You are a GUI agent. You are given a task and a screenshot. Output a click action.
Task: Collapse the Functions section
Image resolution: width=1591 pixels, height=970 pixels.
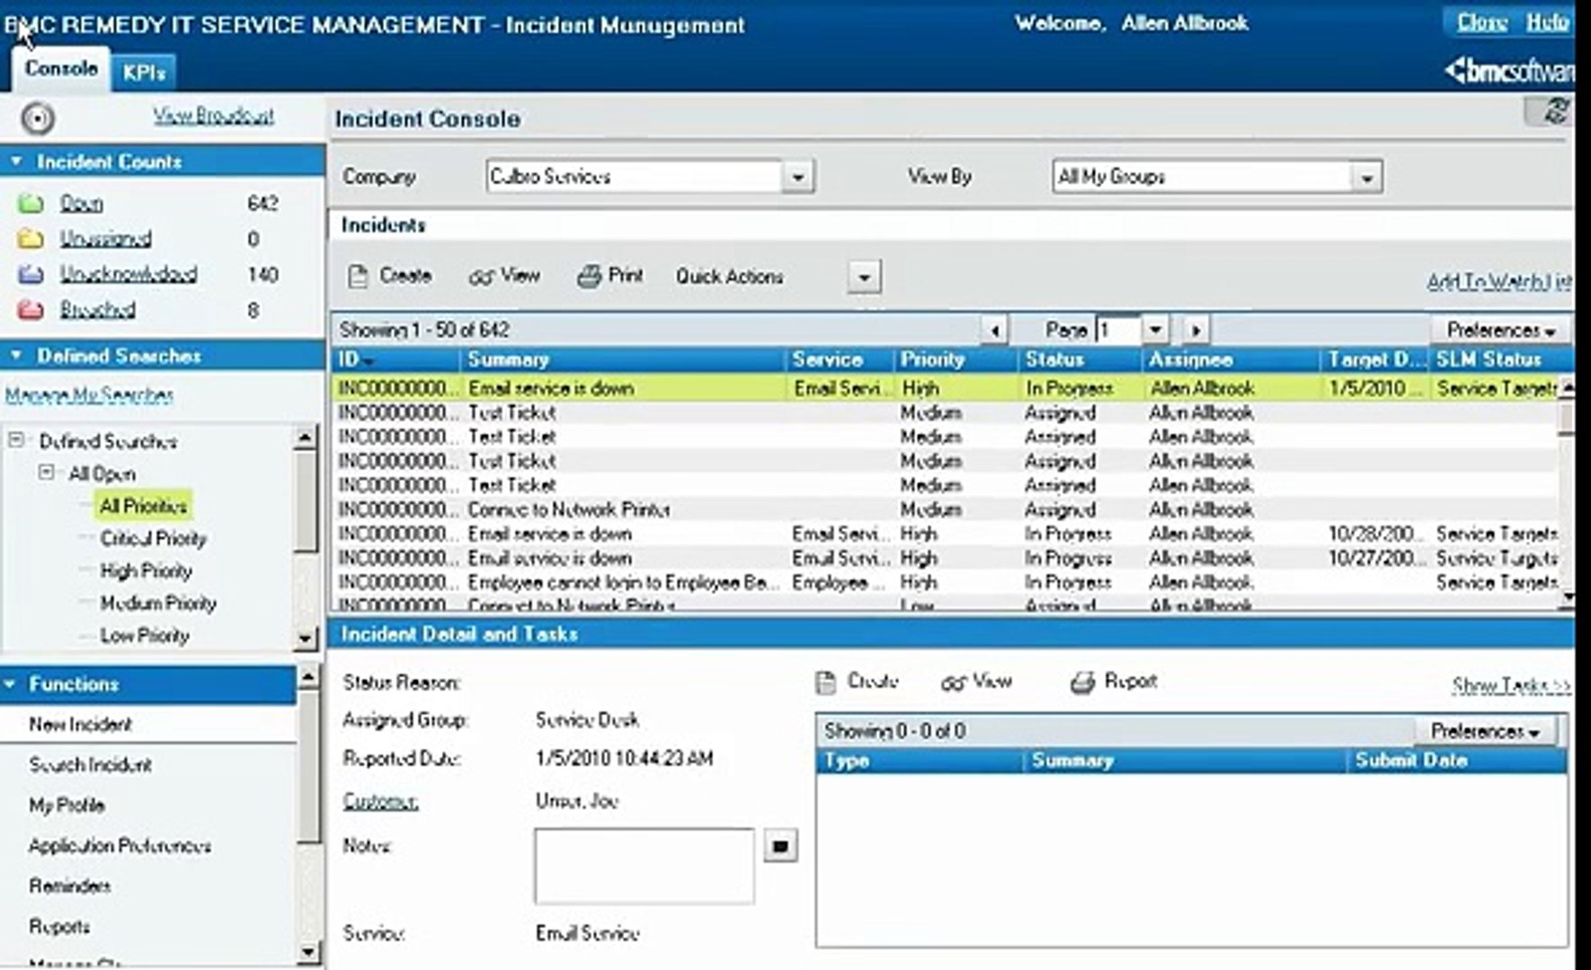pos(10,684)
